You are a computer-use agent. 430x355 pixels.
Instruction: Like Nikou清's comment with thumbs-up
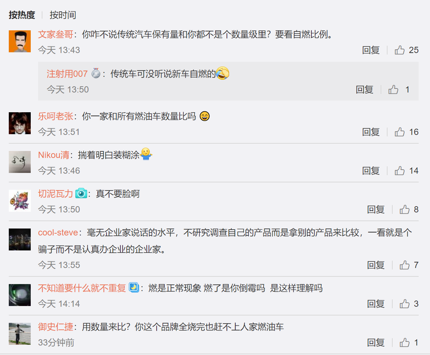pyautogui.click(x=400, y=171)
